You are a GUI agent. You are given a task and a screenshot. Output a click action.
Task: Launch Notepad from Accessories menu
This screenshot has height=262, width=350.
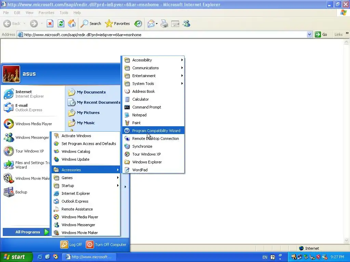(x=153, y=115)
